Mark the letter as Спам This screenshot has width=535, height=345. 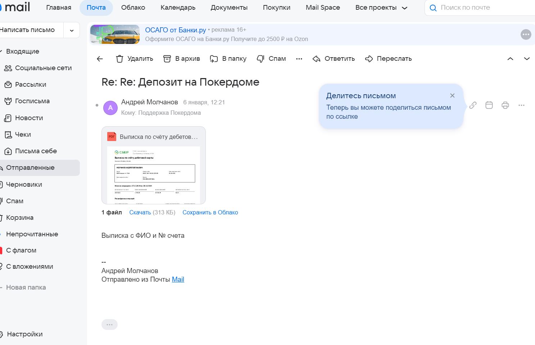tap(271, 59)
